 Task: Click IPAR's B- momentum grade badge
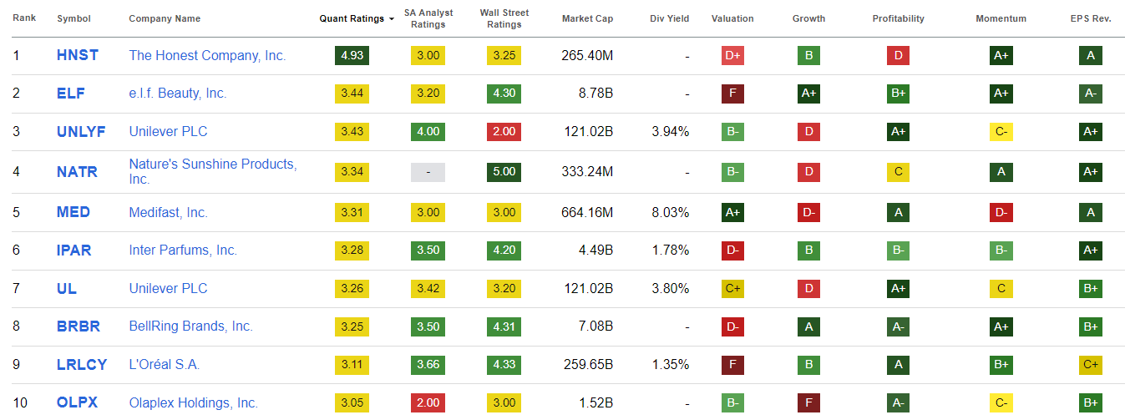coord(1001,250)
